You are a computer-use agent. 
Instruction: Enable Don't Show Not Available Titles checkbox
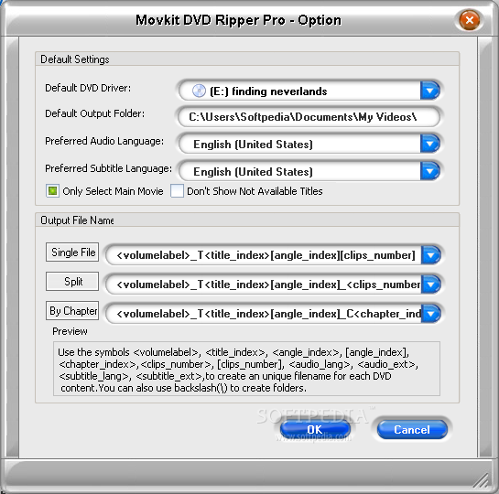tap(177, 191)
